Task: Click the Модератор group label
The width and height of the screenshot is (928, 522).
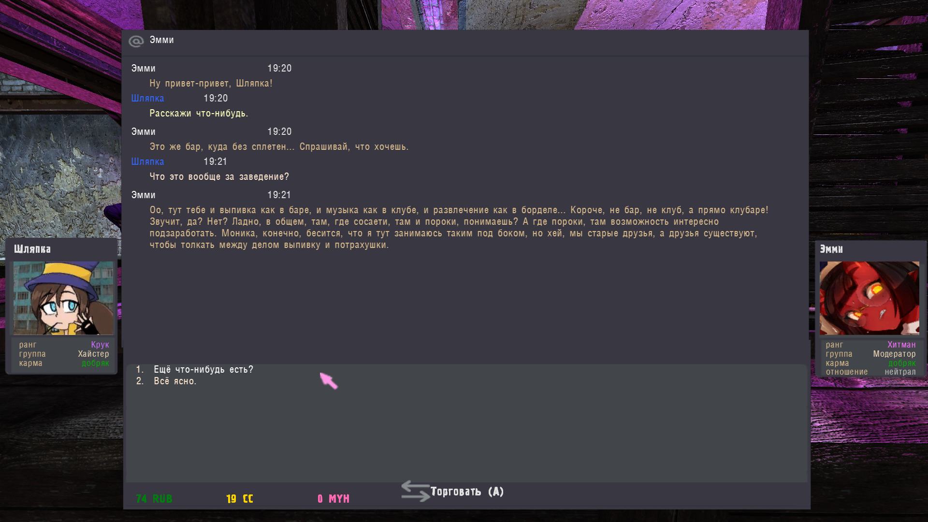Action: coord(894,354)
